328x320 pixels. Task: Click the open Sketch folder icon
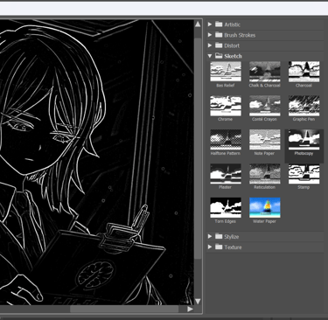[x=219, y=55]
